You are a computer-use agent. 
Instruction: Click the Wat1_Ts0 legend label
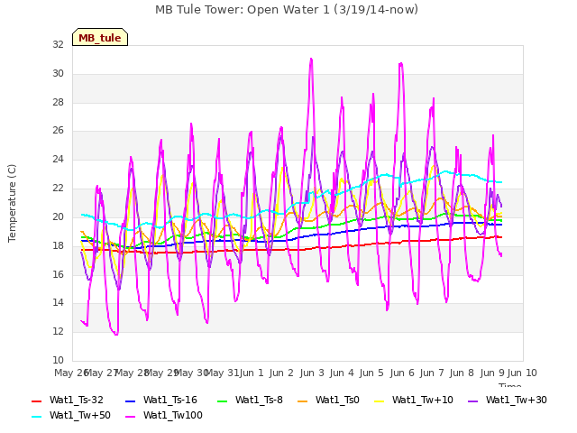pos(337,400)
